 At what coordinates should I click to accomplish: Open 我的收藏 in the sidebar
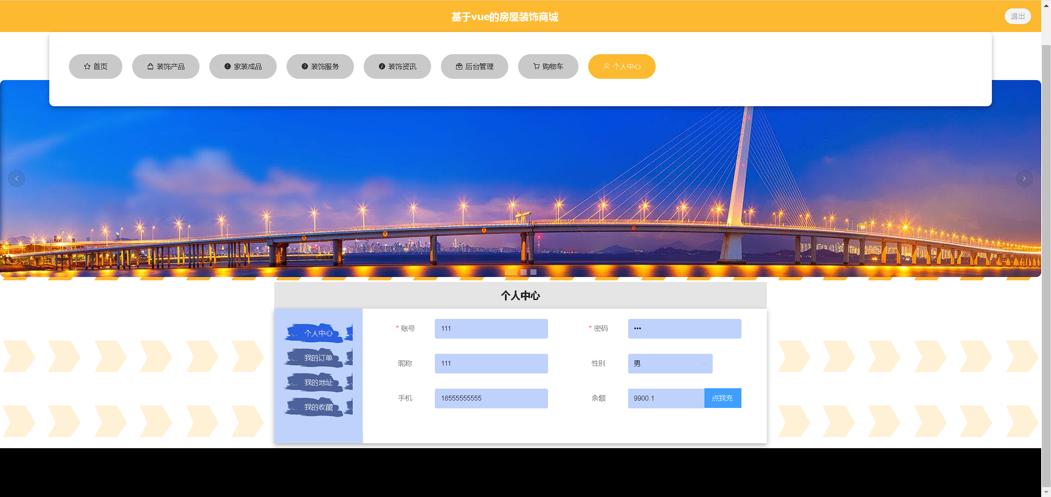pos(318,407)
